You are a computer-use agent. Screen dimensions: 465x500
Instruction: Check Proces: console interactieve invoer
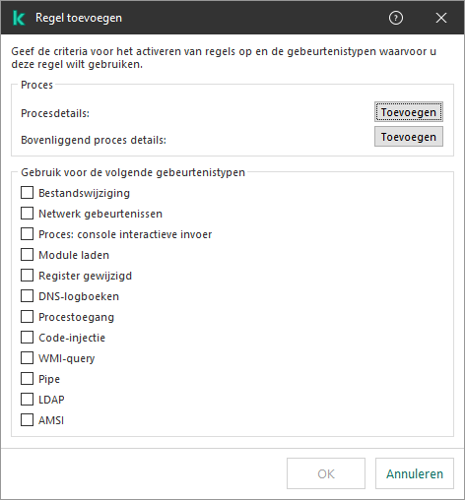[x=27, y=234]
